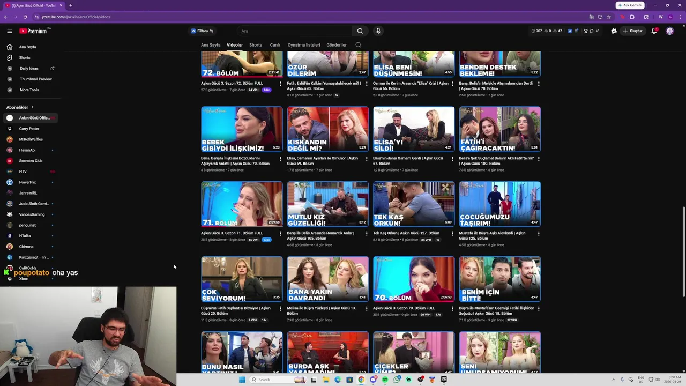Image resolution: width=686 pixels, height=386 pixels.
Task: Open Kurzgesagt subscription entry
Action: click(29, 257)
